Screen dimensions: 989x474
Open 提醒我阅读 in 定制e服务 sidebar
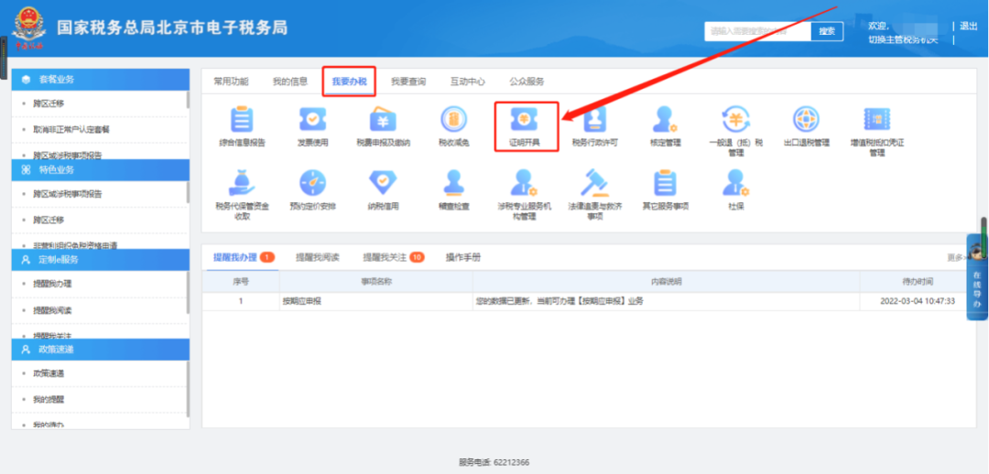point(52,309)
